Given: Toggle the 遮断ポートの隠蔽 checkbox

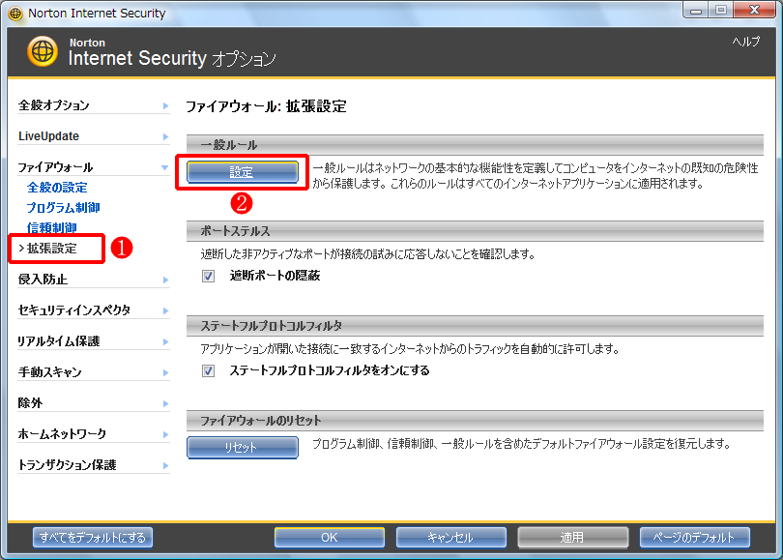Looking at the screenshot, I should [x=209, y=276].
